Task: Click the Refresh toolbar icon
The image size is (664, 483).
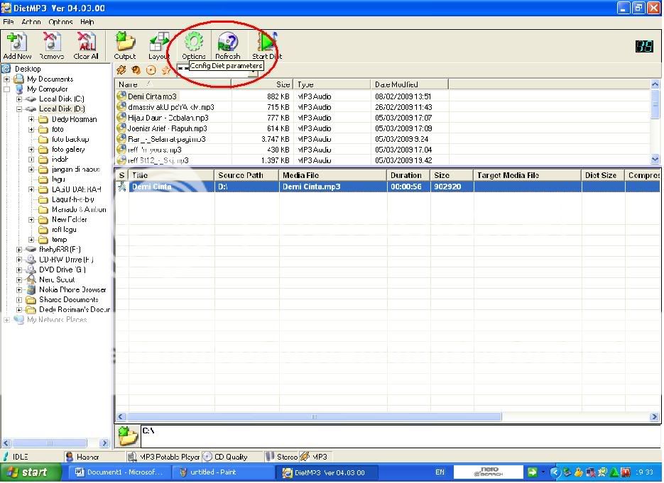Action: click(228, 44)
